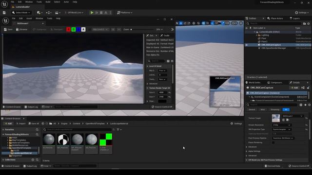Toggle scale snapping in viewport toolbar
This screenshot has height=175, width=312.
pyautogui.click(x=223, y=23)
